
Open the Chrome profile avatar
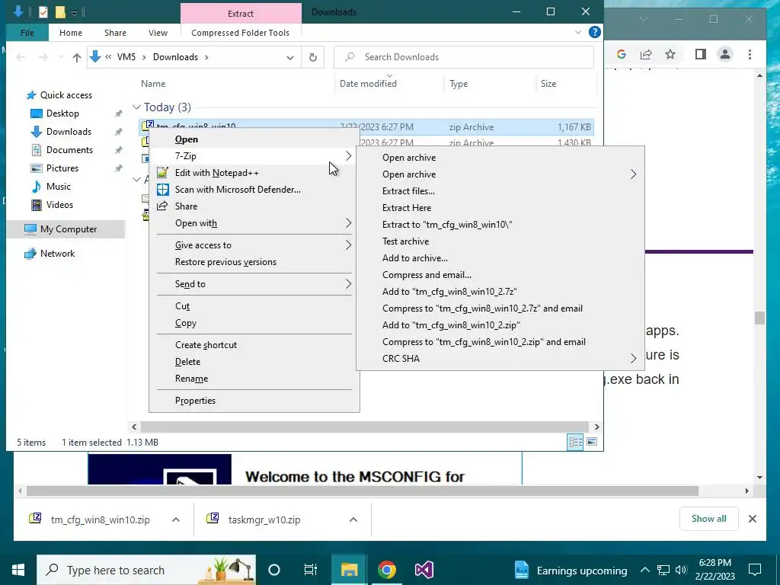point(725,54)
